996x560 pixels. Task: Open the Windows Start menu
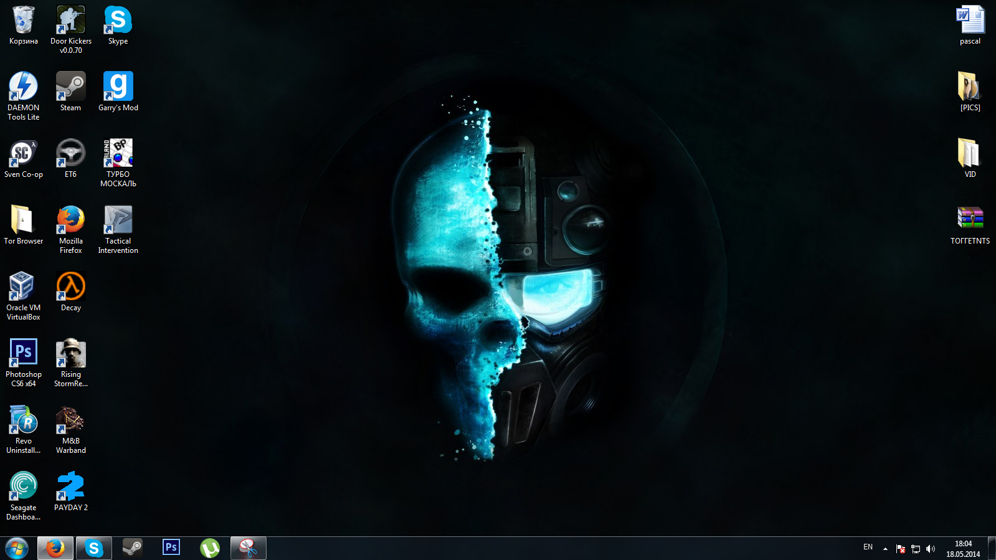tap(17, 548)
